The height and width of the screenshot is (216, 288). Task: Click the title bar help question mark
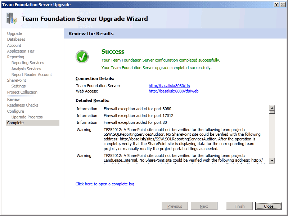276,4
